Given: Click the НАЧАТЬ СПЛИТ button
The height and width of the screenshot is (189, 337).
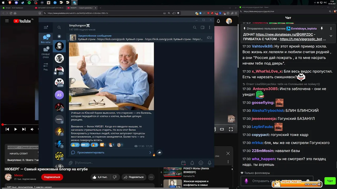Looking at the screenshot, I should pyautogui.click(x=19, y=154).
